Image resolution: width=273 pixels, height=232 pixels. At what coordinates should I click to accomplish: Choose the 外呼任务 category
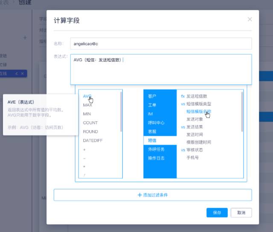click(x=156, y=149)
